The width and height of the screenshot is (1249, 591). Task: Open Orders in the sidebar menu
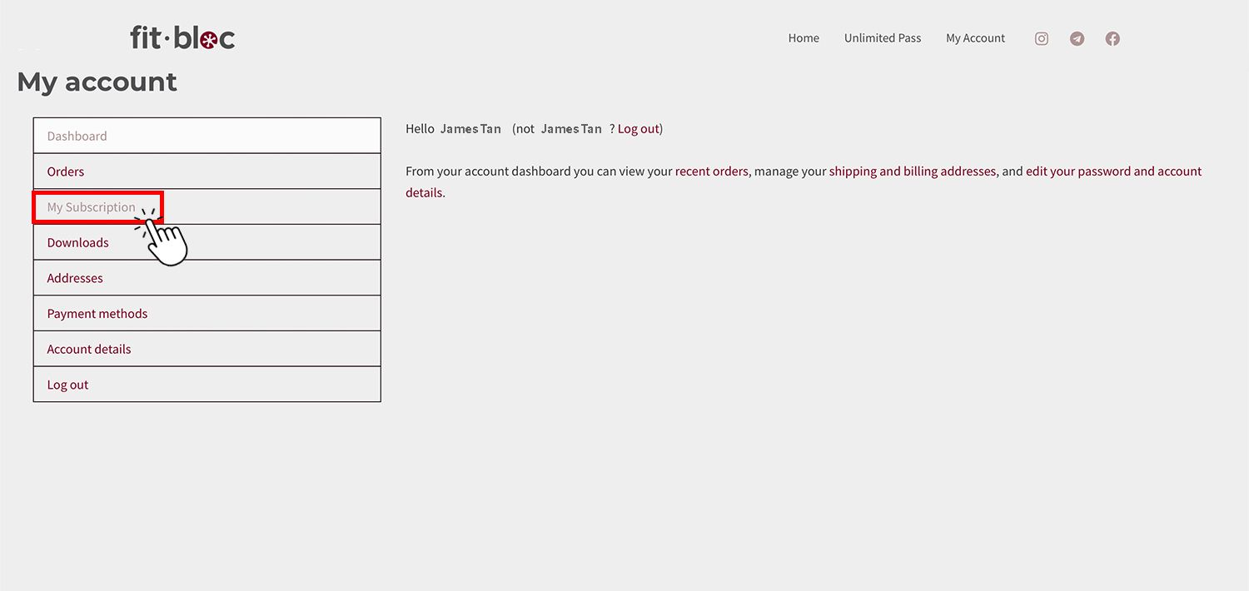[66, 171]
